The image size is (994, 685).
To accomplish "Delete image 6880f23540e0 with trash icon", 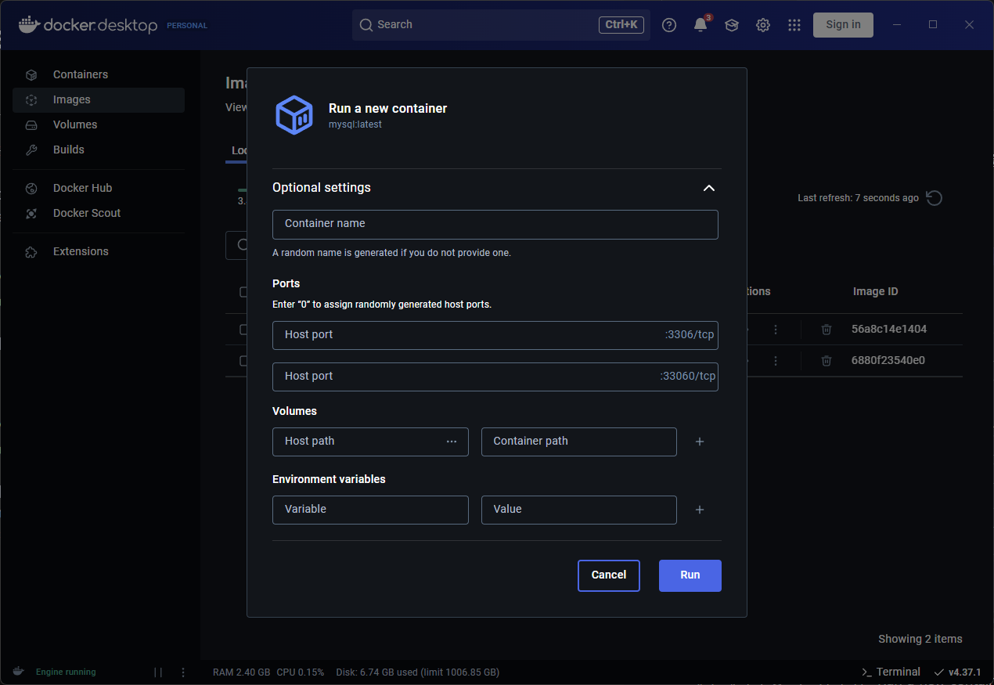I will pyautogui.click(x=827, y=361).
